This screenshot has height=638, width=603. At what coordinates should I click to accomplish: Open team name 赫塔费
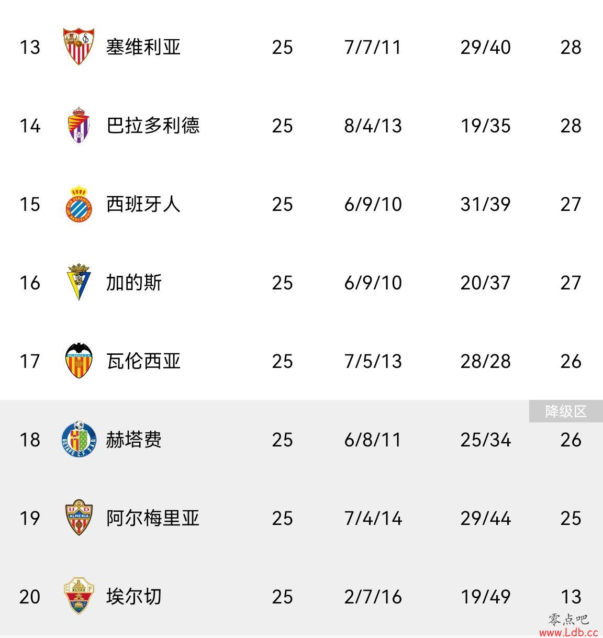coord(134,440)
